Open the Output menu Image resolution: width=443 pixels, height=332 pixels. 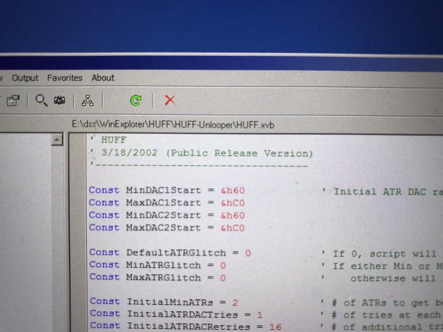[x=25, y=78]
